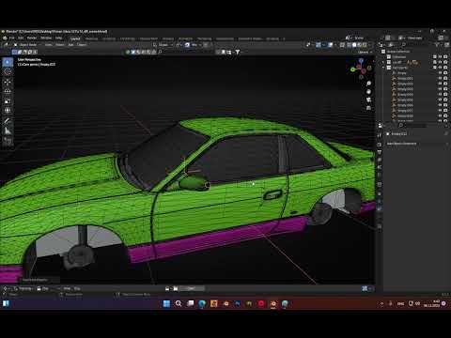Open the Tool properties tab

(380, 135)
